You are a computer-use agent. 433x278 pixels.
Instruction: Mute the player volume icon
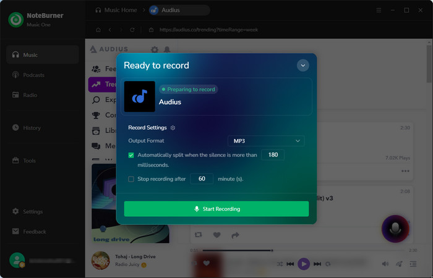[385, 264]
